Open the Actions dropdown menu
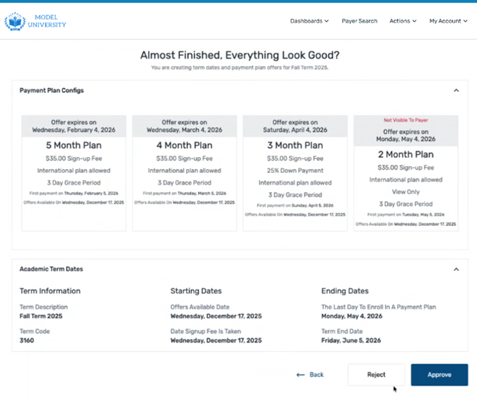Viewport: 477px width, 397px height. tap(402, 21)
